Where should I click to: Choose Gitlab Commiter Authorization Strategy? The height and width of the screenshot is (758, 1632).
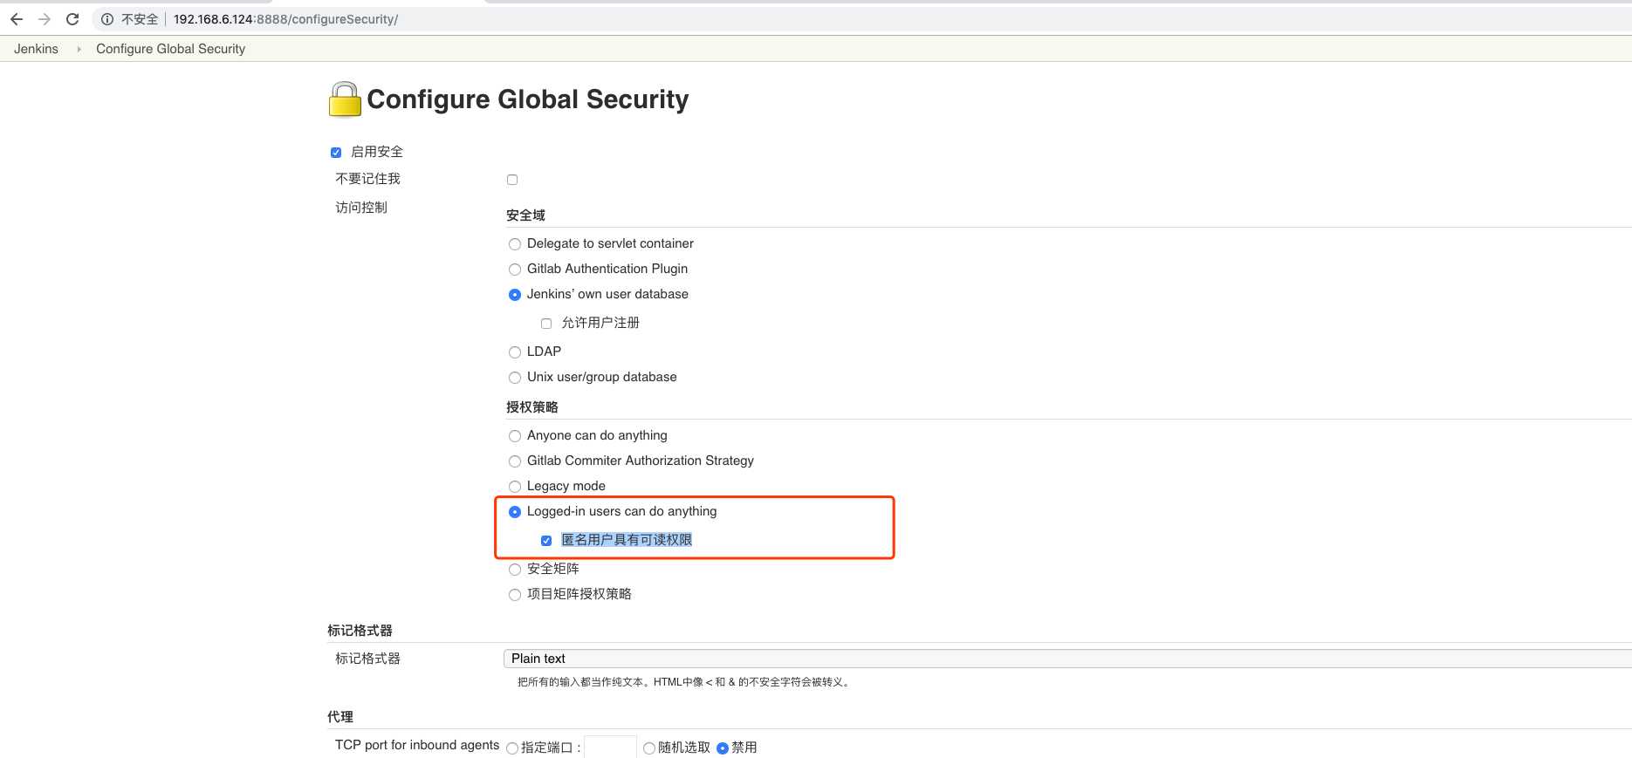click(515, 461)
